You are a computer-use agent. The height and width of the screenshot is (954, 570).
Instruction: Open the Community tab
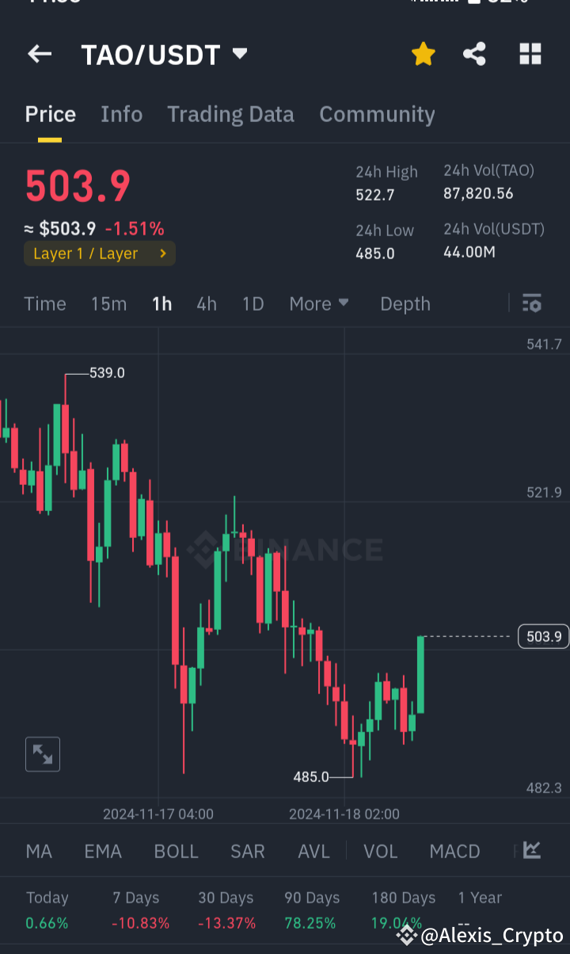(x=377, y=114)
